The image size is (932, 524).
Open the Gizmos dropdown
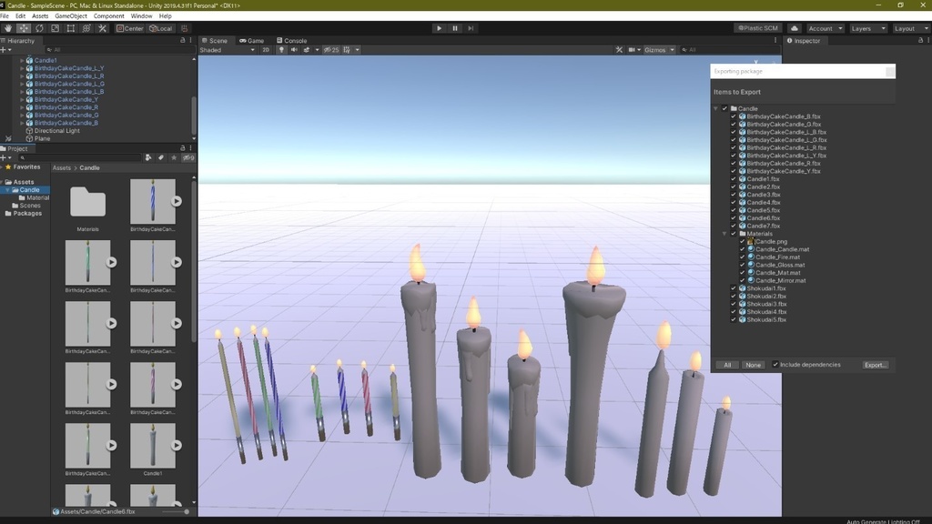(x=659, y=50)
